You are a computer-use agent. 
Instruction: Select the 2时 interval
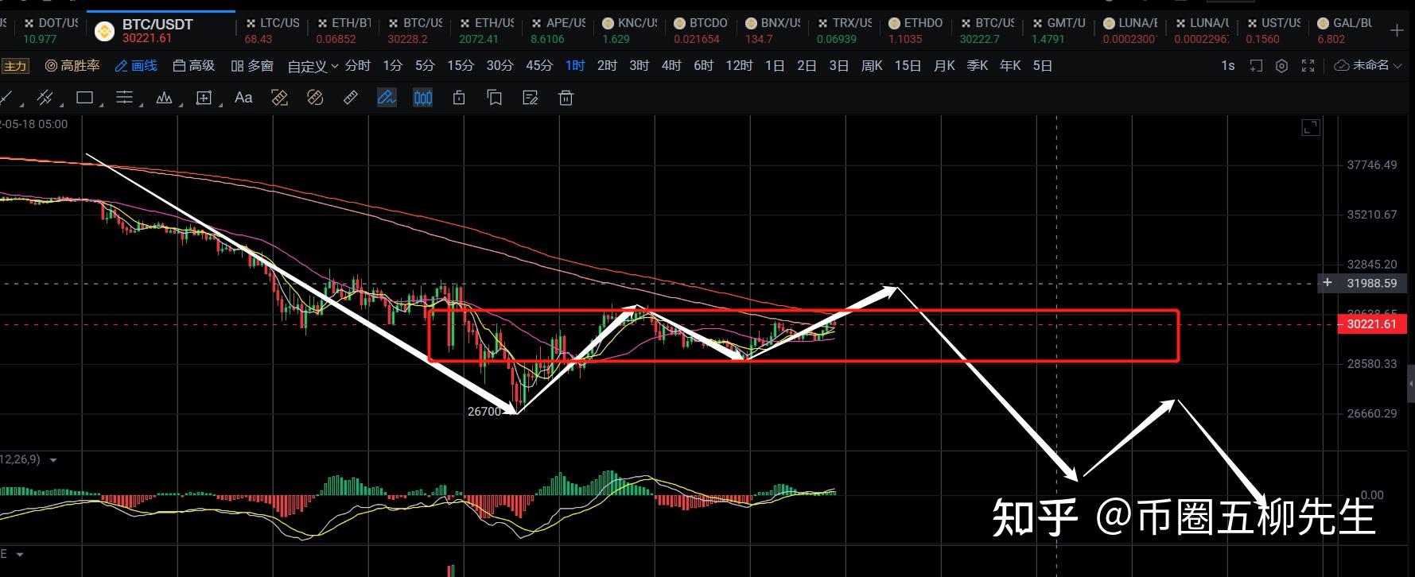[607, 65]
